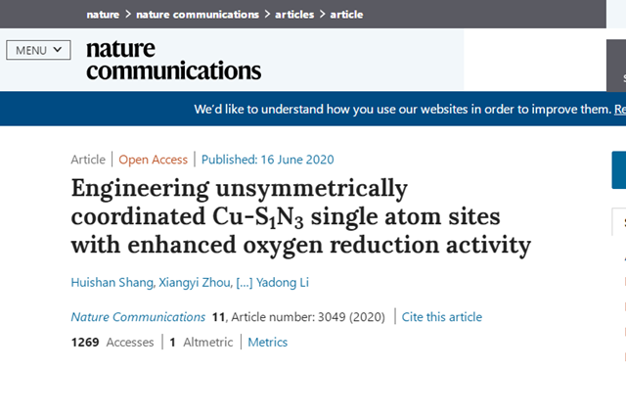Click the Open Access label
The width and height of the screenshot is (626, 416).
(x=155, y=160)
